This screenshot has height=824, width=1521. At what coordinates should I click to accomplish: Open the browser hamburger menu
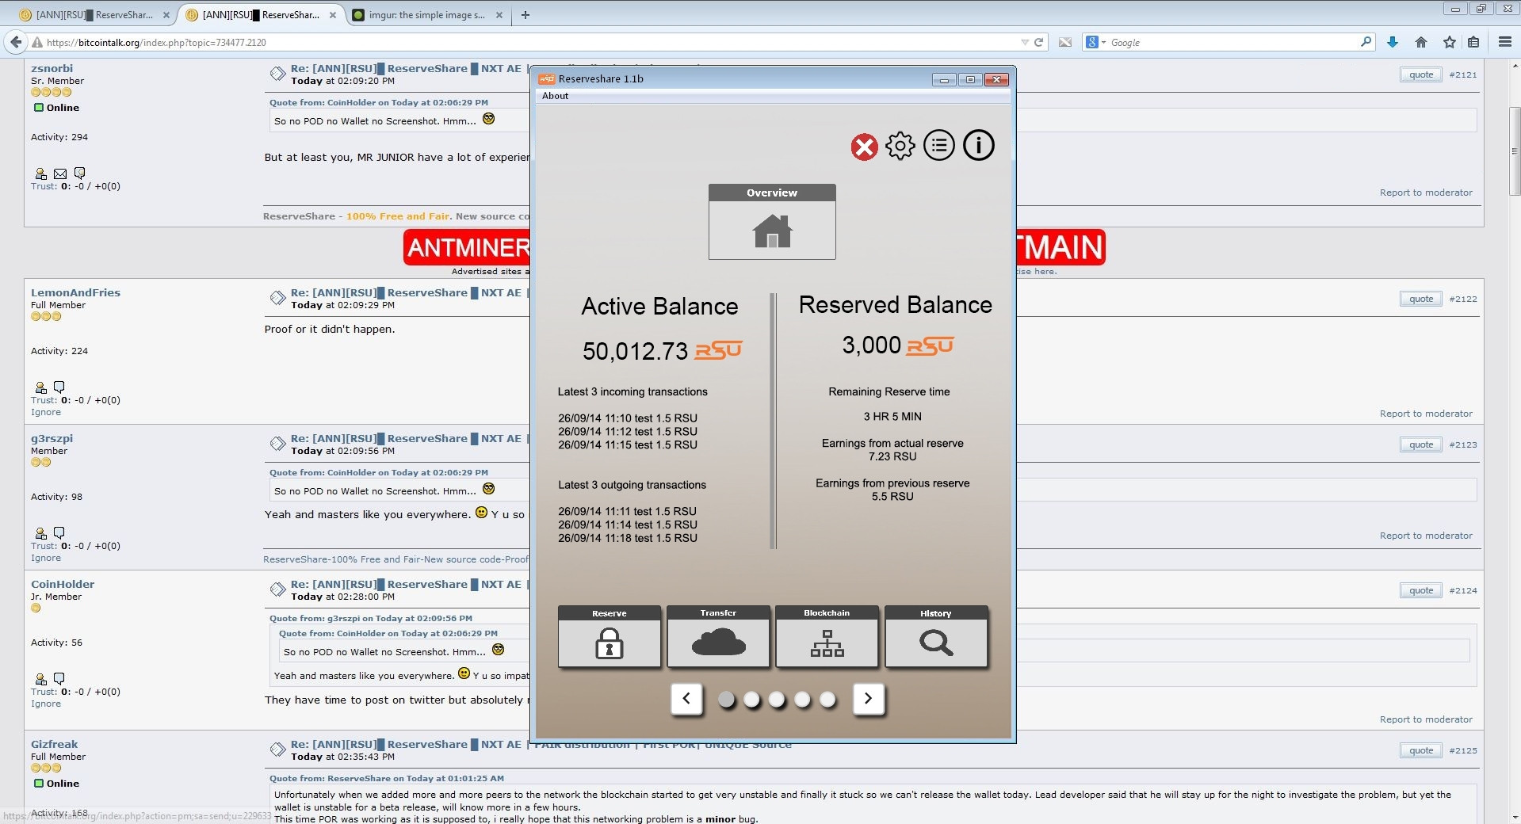[x=1505, y=42]
